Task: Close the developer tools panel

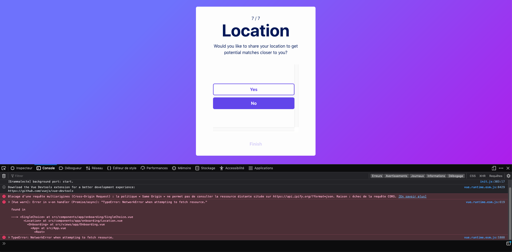Action: pos(508,168)
